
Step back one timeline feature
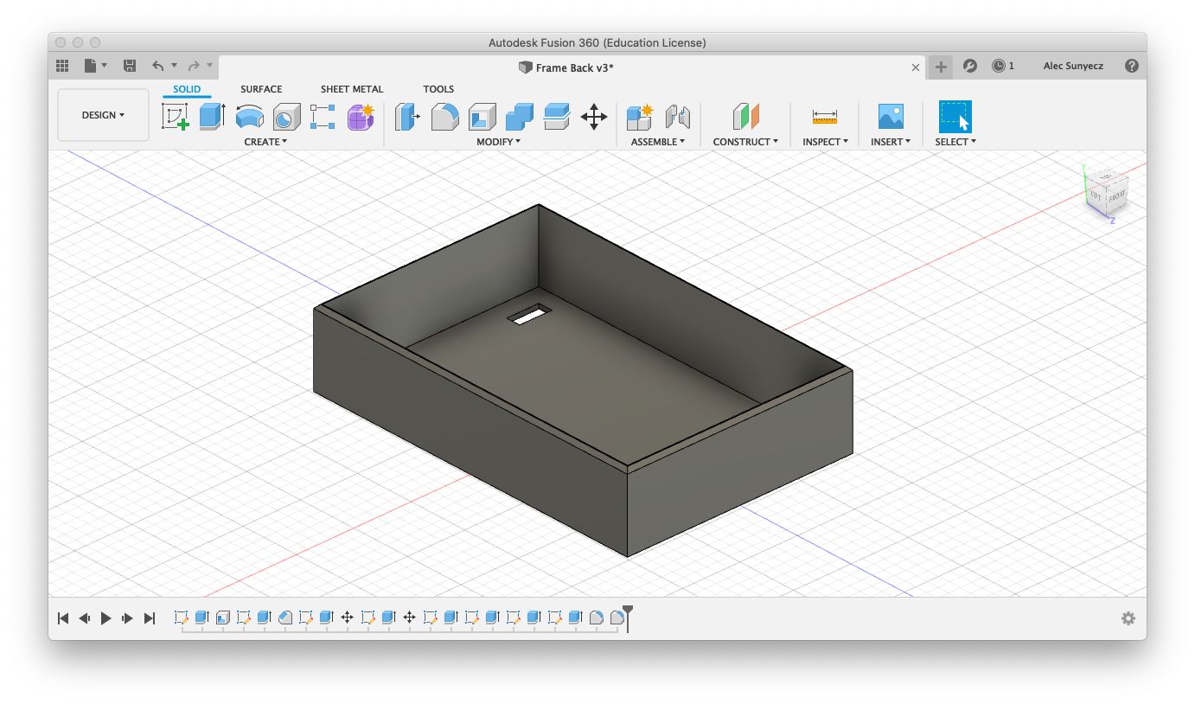[x=84, y=618]
